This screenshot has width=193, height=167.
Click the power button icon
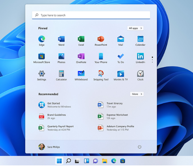(x=139, y=147)
